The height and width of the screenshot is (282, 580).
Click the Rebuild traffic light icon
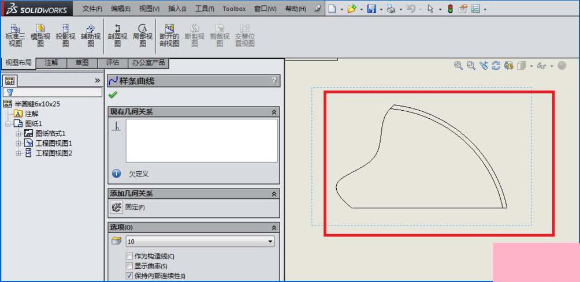450,9
